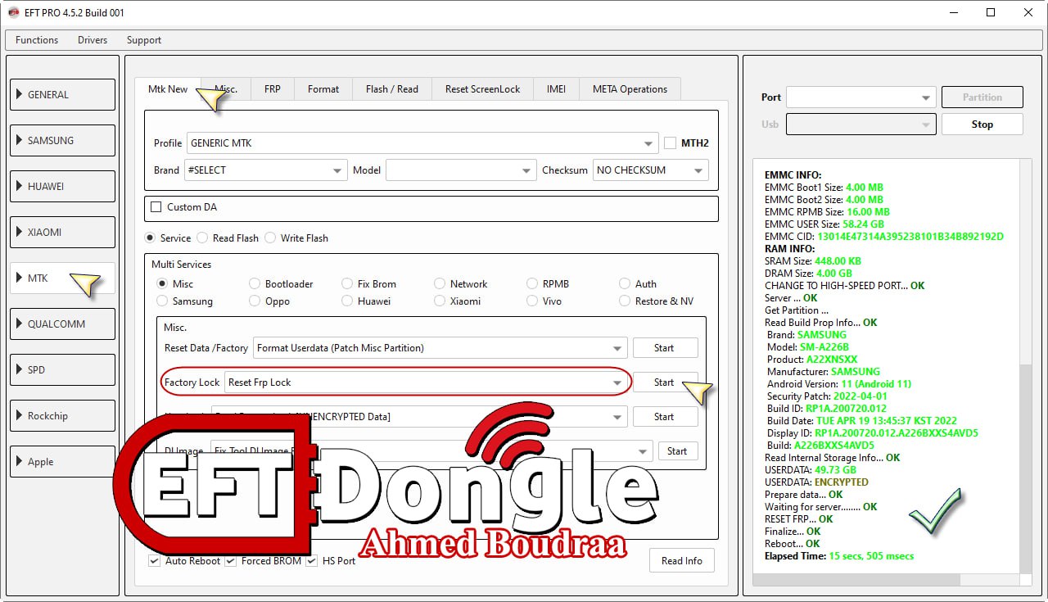Switch to the Mtk New tab
The width and height of the screenshot is (1048, 602).
click(168, 88)
